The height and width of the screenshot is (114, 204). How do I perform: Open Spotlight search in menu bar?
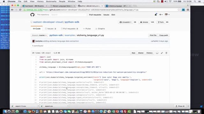click(x=195, y=1)
